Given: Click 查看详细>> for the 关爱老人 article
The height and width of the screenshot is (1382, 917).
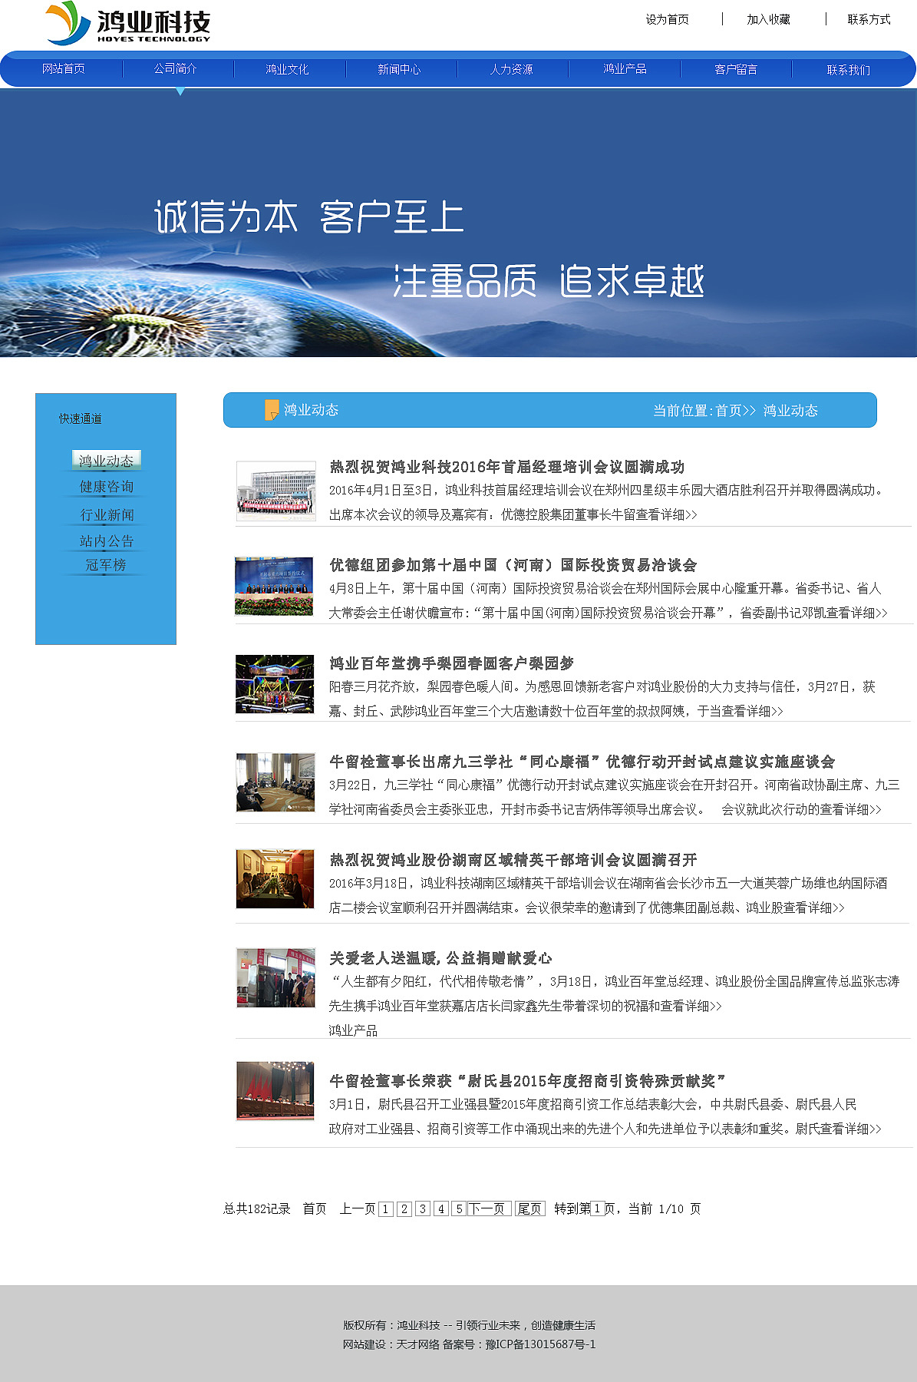Looking at the screenshot, I should (691, 1006).
